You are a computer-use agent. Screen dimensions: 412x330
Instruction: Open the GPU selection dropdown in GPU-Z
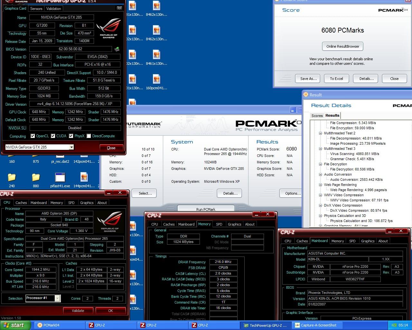(x=71, y=147)
